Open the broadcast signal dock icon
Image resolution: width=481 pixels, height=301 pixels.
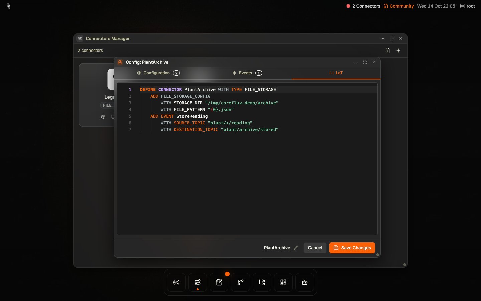tap(176, 282)
